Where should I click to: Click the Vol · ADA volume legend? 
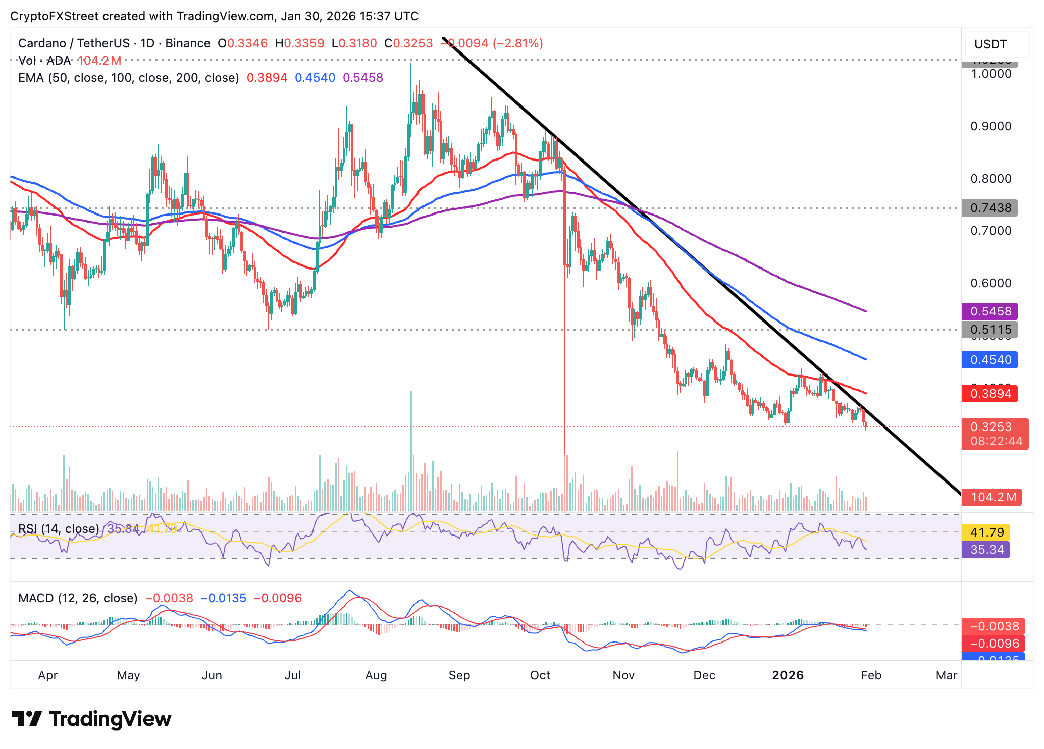click(x=44, y=61)
